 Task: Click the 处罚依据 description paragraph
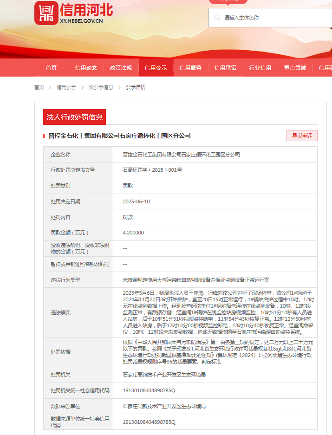point(218,352)
